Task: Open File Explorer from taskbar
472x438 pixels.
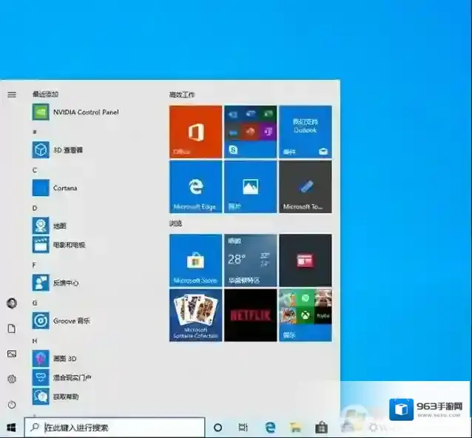Action: 296,428
